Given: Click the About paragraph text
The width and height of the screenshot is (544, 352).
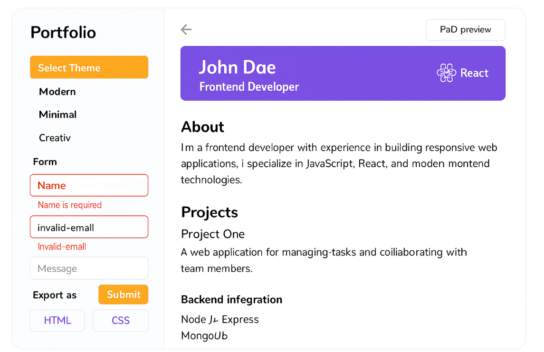Looking at the screenshot, I should pyautogui.click(x=339, y=164).
